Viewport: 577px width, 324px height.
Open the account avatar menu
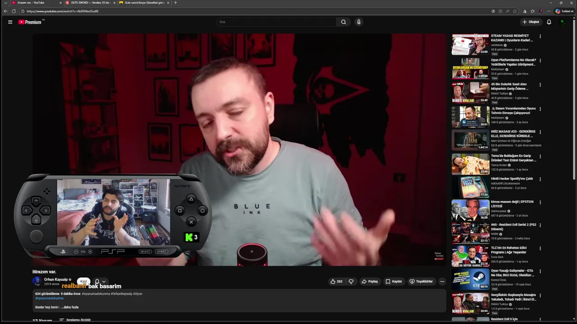(563, 22)
